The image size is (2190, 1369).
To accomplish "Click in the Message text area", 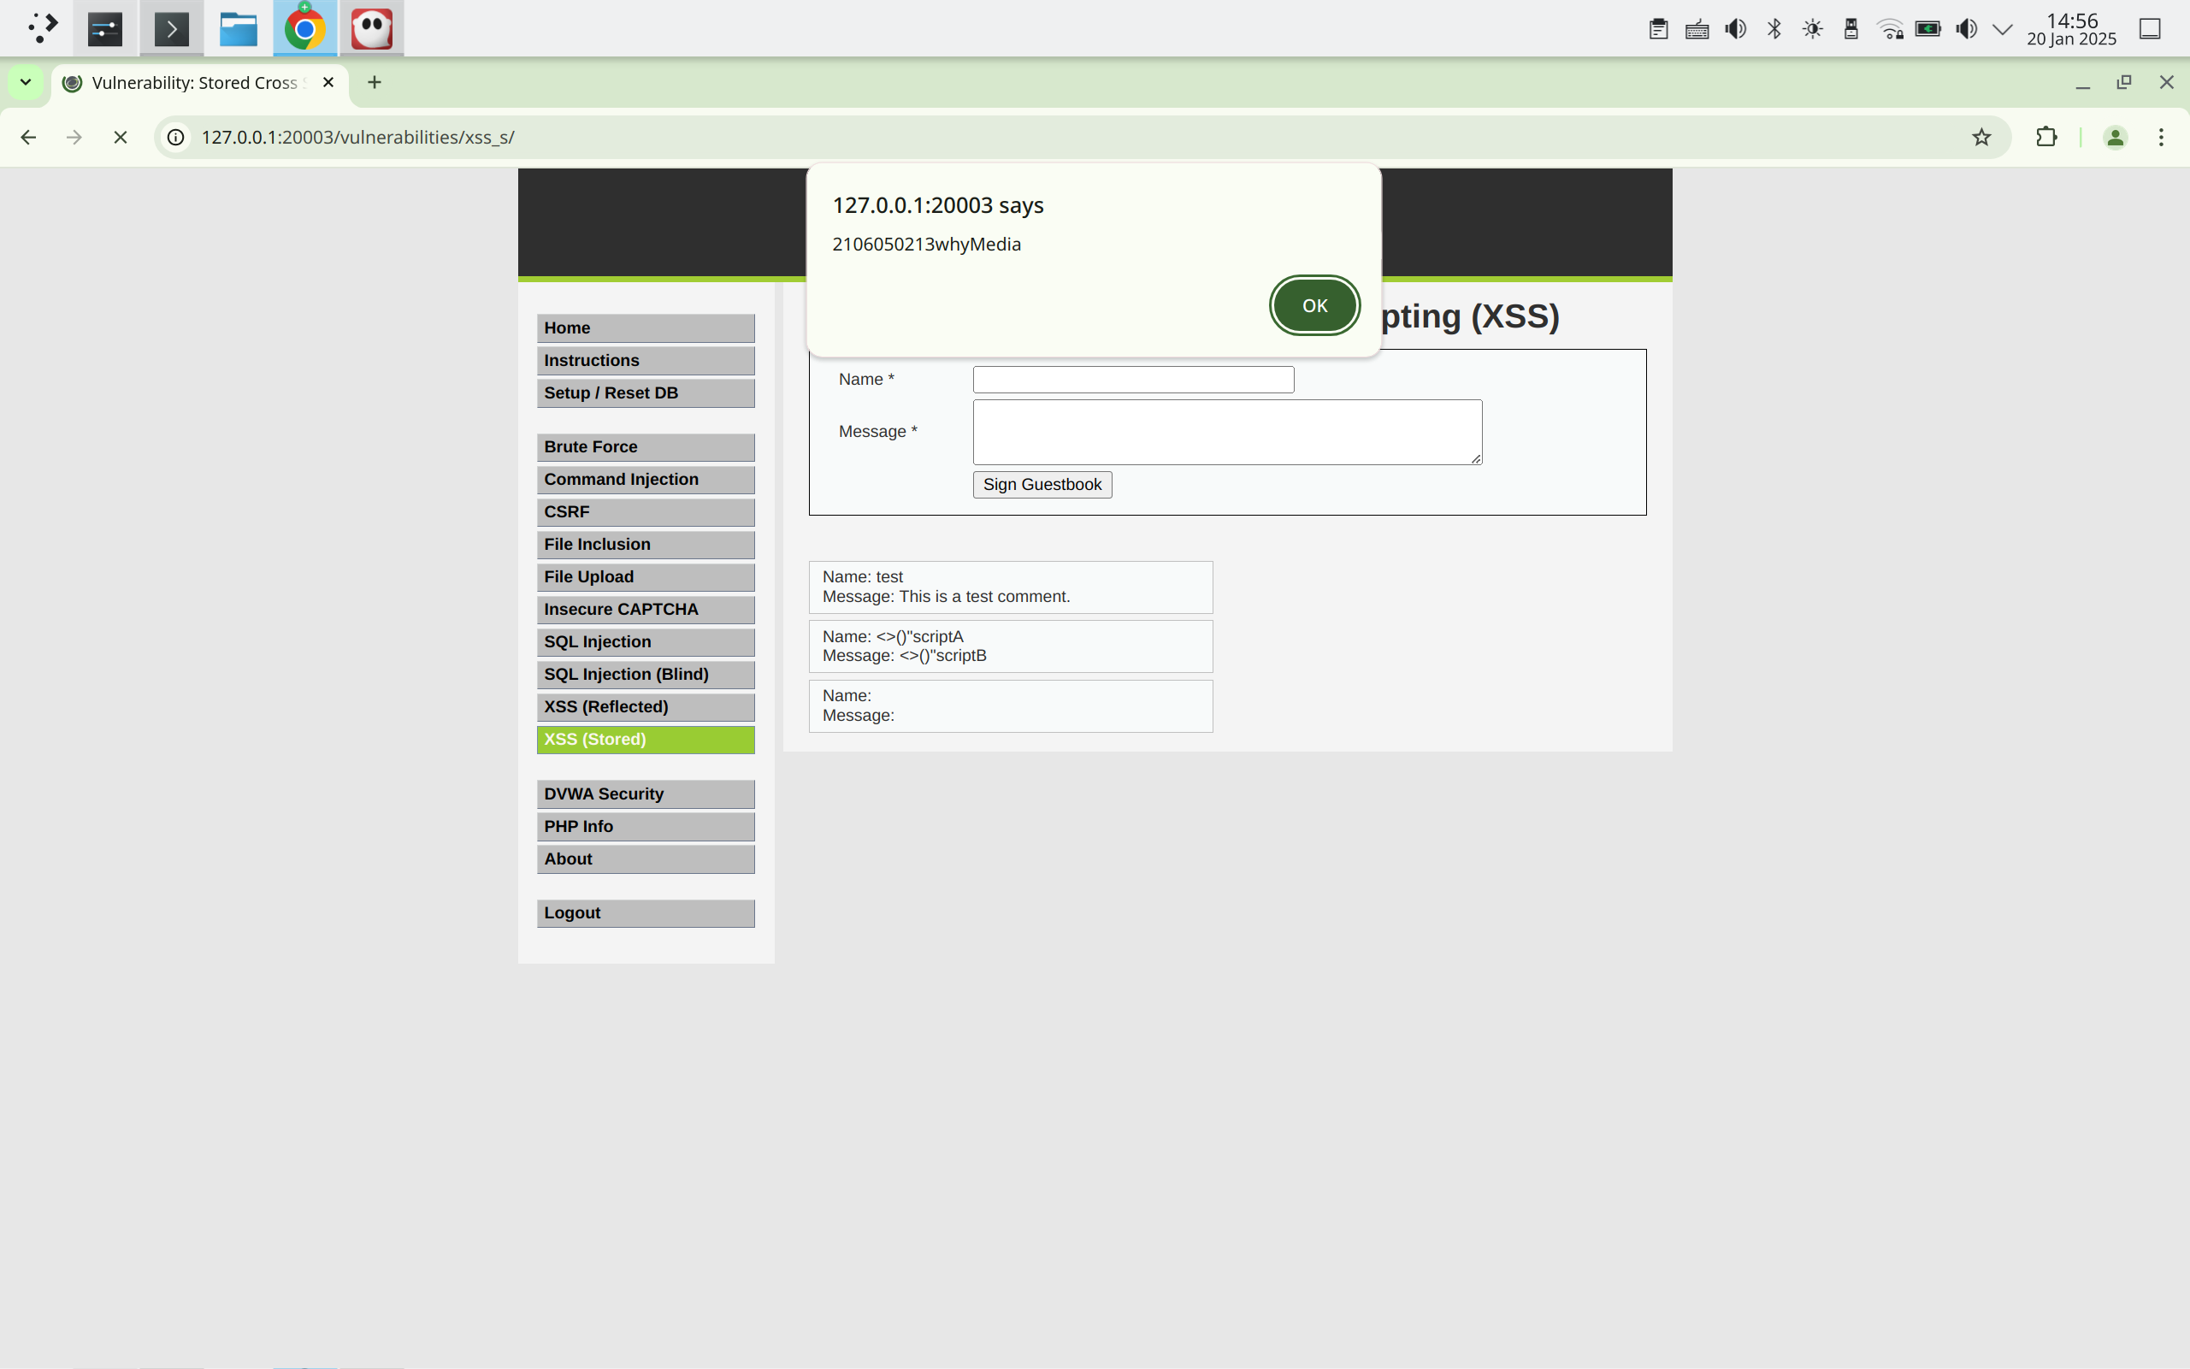I will [x=1225, y=432].
